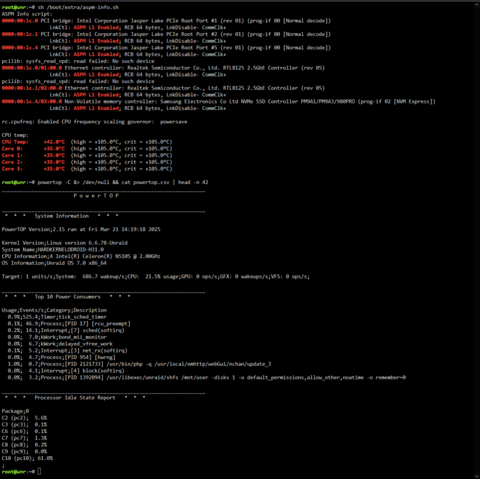Screen dimensions: 480x479
Task: Click the 'Jasper Lake PCIe Root Port #5' text
Action: [x=174, y=47]
